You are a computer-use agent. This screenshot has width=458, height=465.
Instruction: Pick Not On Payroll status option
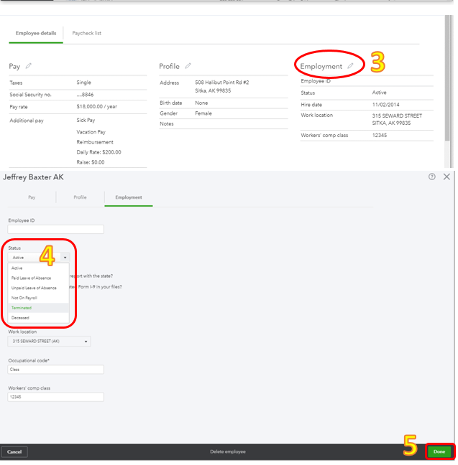(24, 298)
